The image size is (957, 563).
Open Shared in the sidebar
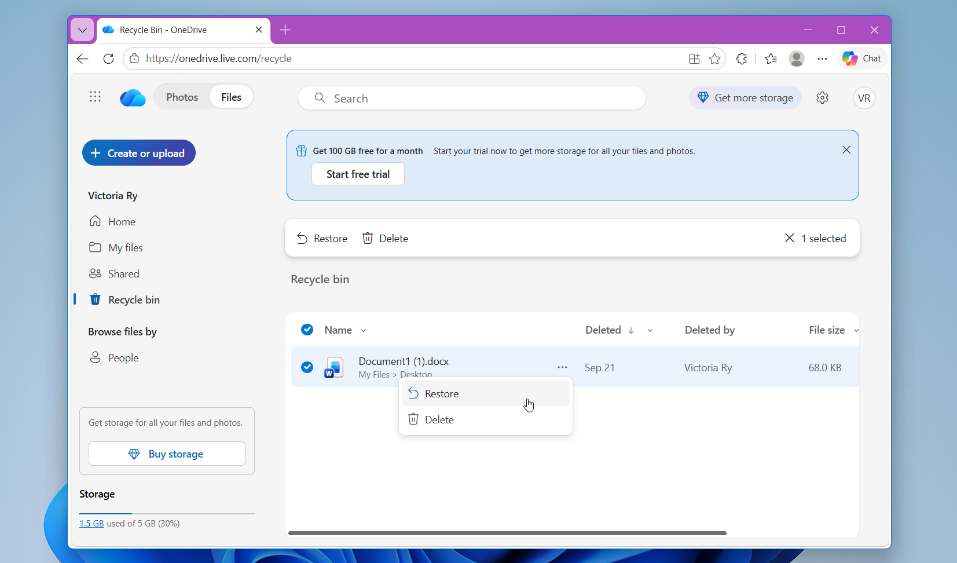point(114,274)
